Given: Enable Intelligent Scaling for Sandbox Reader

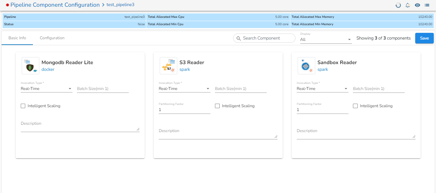Looking at the screenshot, I should [355, 106].
